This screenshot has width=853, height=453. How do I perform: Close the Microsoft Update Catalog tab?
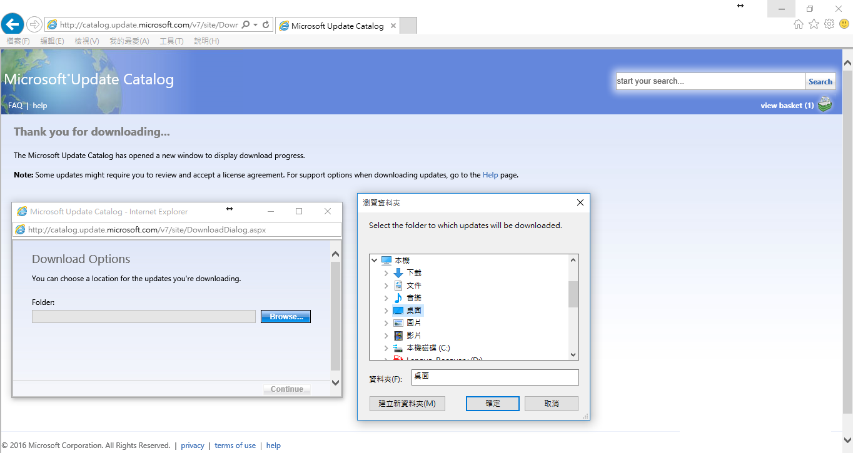point(393,26)
